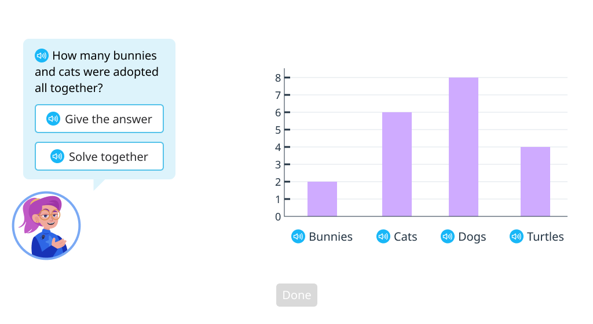Play audio for the Cats label
The image size is (593, 324).
click(x=383, y=237)
